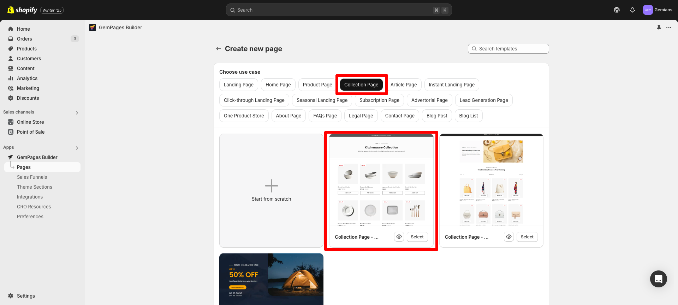This screenshot has width=678, height=305.
Task: Open the GemPages Builder sidebar item
Action: [x=37, y=157]
